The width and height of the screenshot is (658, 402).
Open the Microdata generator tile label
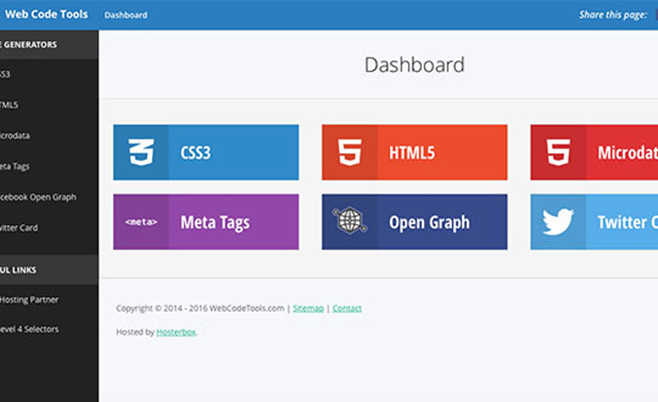(628, 152)
